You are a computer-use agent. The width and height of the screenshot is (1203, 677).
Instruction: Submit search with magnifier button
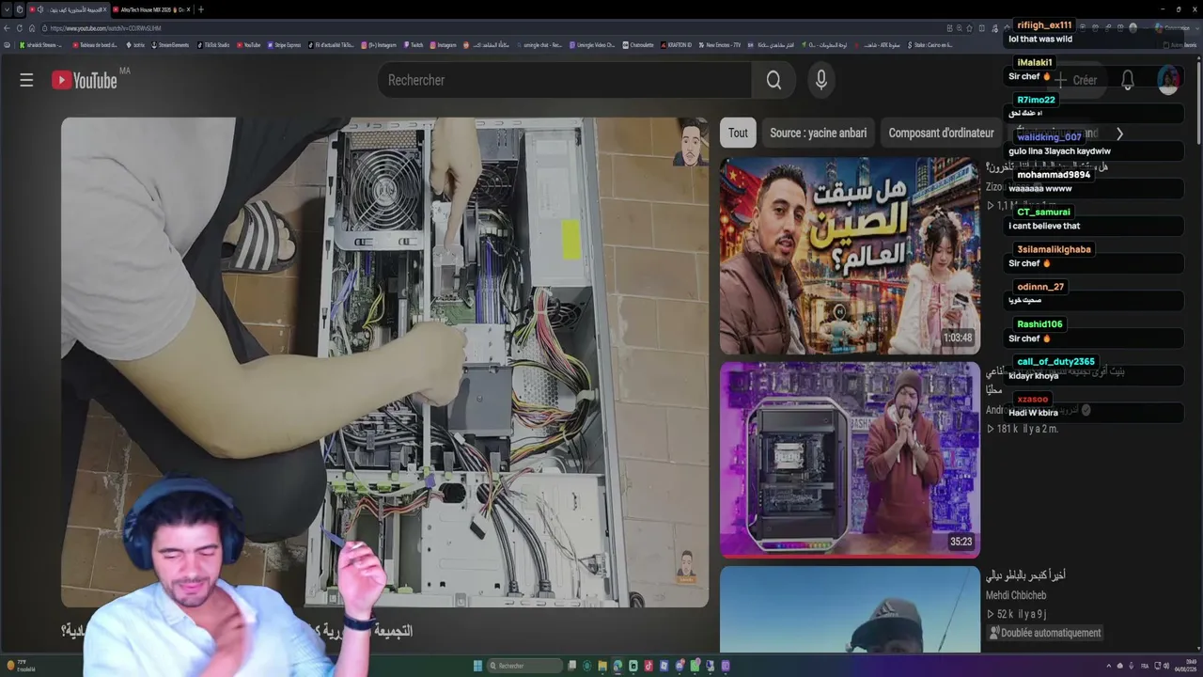point(773,80)
